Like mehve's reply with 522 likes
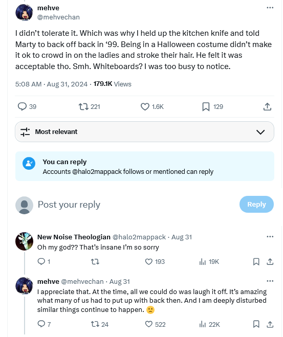Screen dimensions: 283x337 155,324
